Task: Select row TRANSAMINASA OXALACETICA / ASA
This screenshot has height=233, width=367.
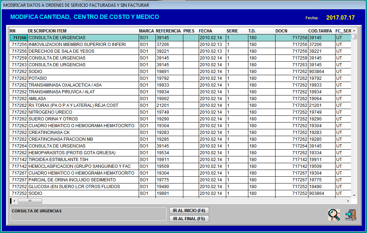Action: click(x=180, y=85)
